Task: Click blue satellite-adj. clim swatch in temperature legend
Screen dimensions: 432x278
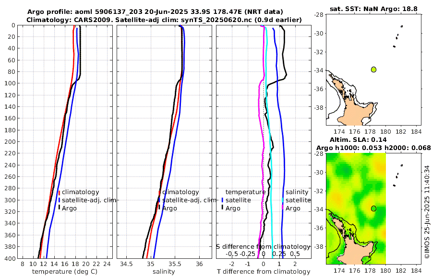Action: [x=59, y=200]
